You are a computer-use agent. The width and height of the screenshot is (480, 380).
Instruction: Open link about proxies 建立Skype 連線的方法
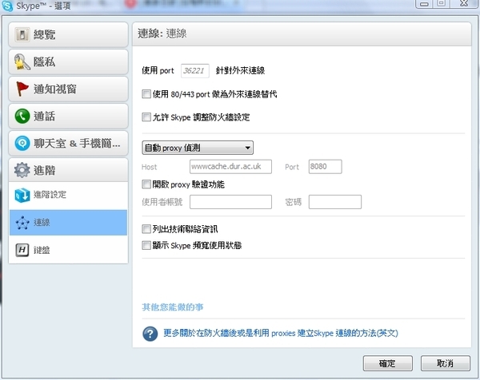281,333
